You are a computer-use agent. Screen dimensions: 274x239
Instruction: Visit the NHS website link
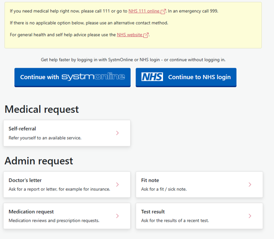click(x=129, y=35)
